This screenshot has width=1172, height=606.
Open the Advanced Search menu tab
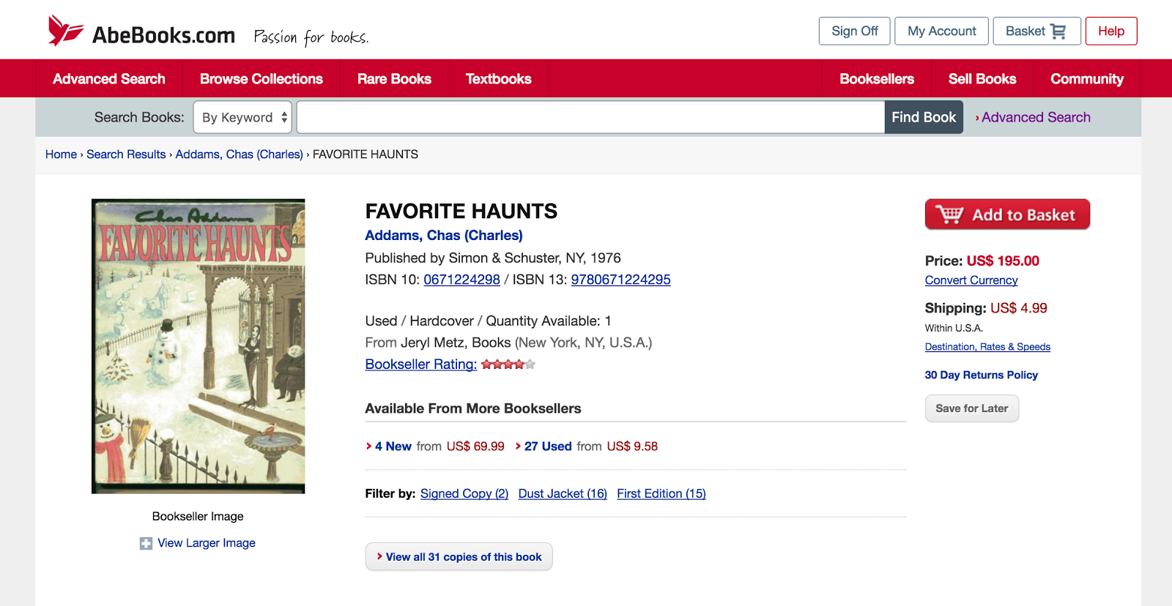click(109, 79)
